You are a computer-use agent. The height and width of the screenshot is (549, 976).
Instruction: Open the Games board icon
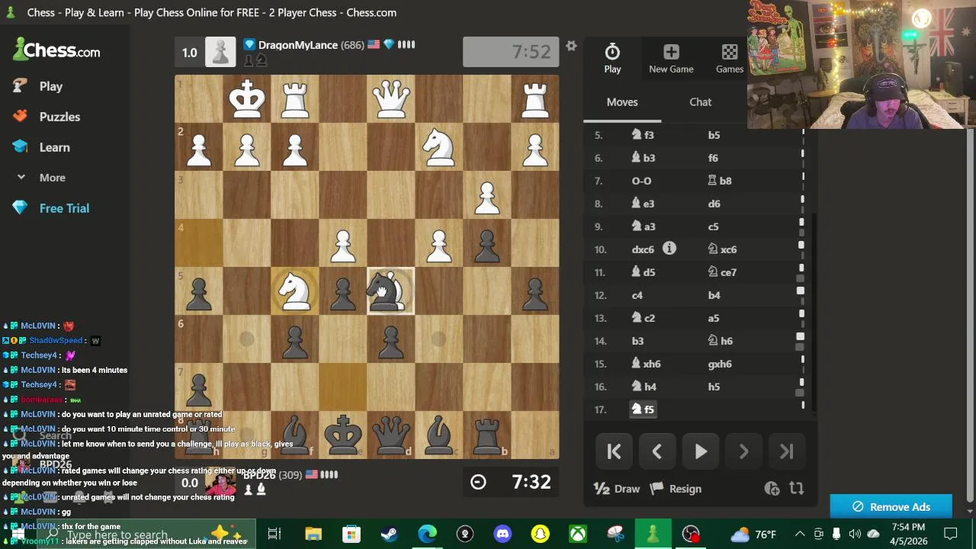(x=730, y=59)
